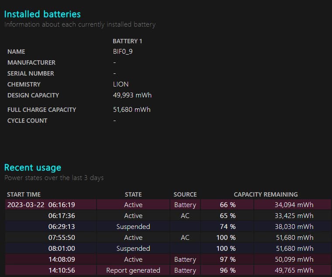Select the 2023-03-22 06:16:19 start time

41,205
